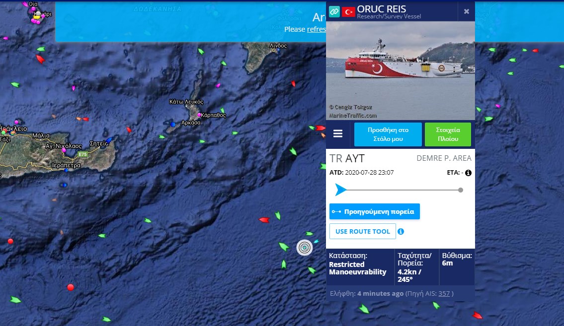Click the Προσθήκη στο Στόλο μου button
This screenshot has height=326, width=564.
click(388, 134)
